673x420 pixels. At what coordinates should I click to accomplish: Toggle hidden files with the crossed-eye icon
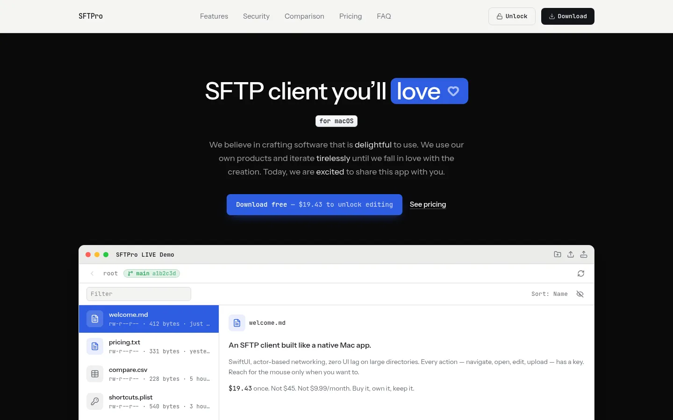click(580, 294)
